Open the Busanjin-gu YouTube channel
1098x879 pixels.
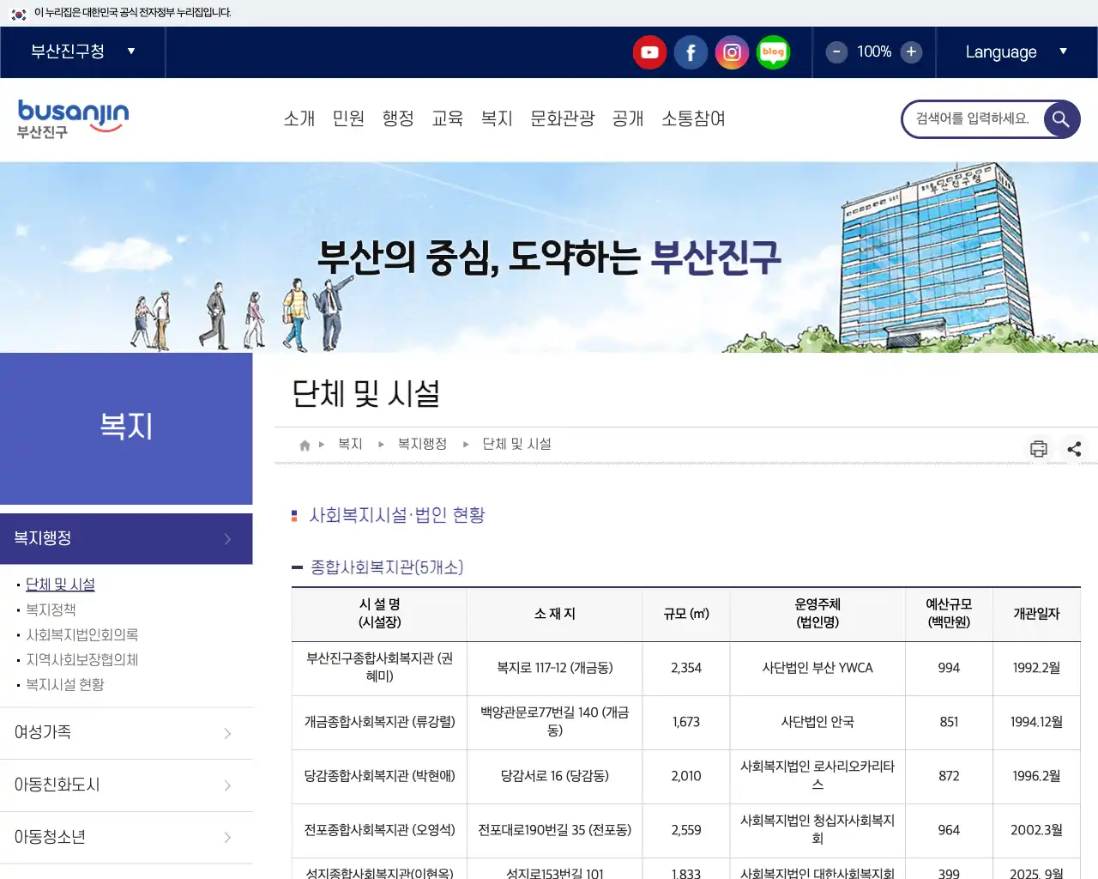point(649,52)
